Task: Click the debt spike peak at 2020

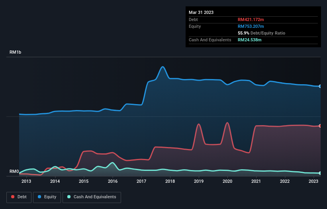Action: point(227,123)
